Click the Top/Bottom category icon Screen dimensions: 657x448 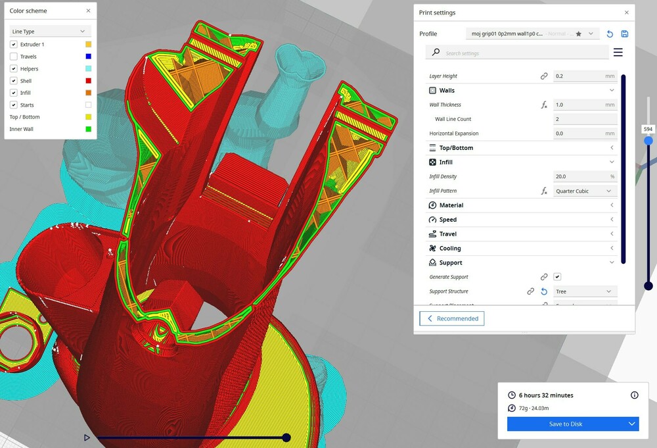[432, 147]
